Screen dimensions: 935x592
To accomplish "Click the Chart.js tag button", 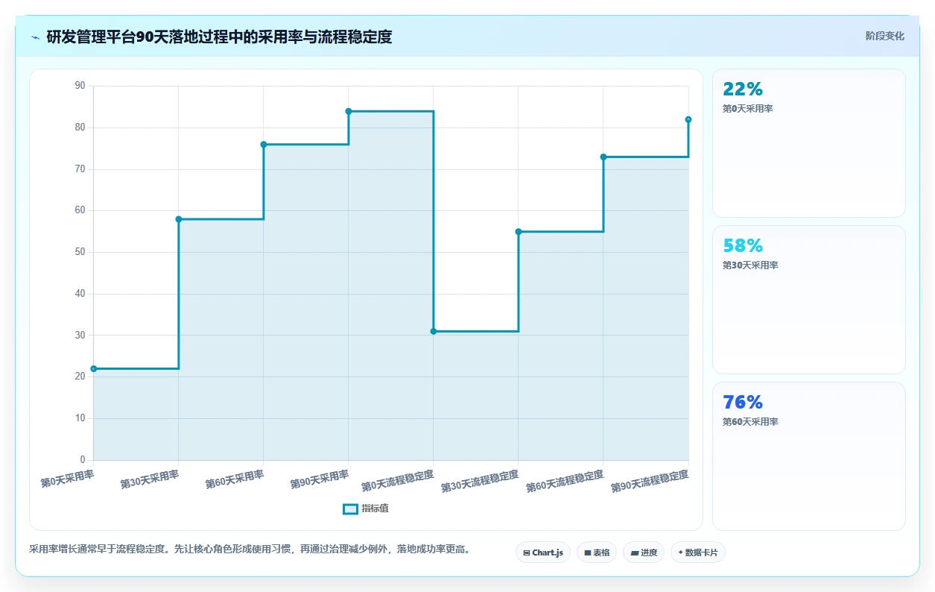I will (x=543, y=552).
